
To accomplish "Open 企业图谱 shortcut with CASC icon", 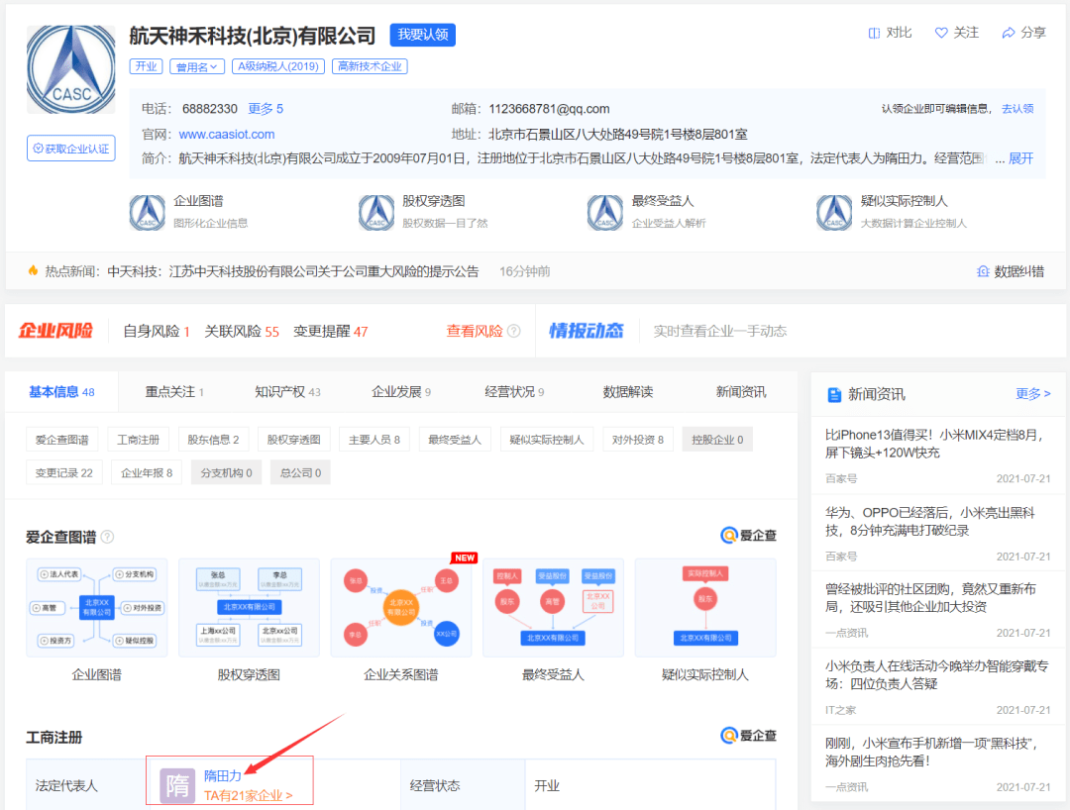I will pyautogui.click(x=189, y=211).
